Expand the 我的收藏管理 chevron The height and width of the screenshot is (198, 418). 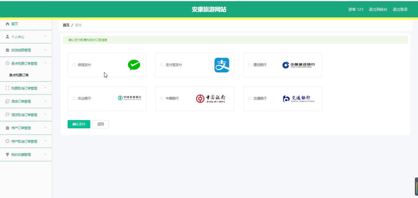[x=46, y=154]
